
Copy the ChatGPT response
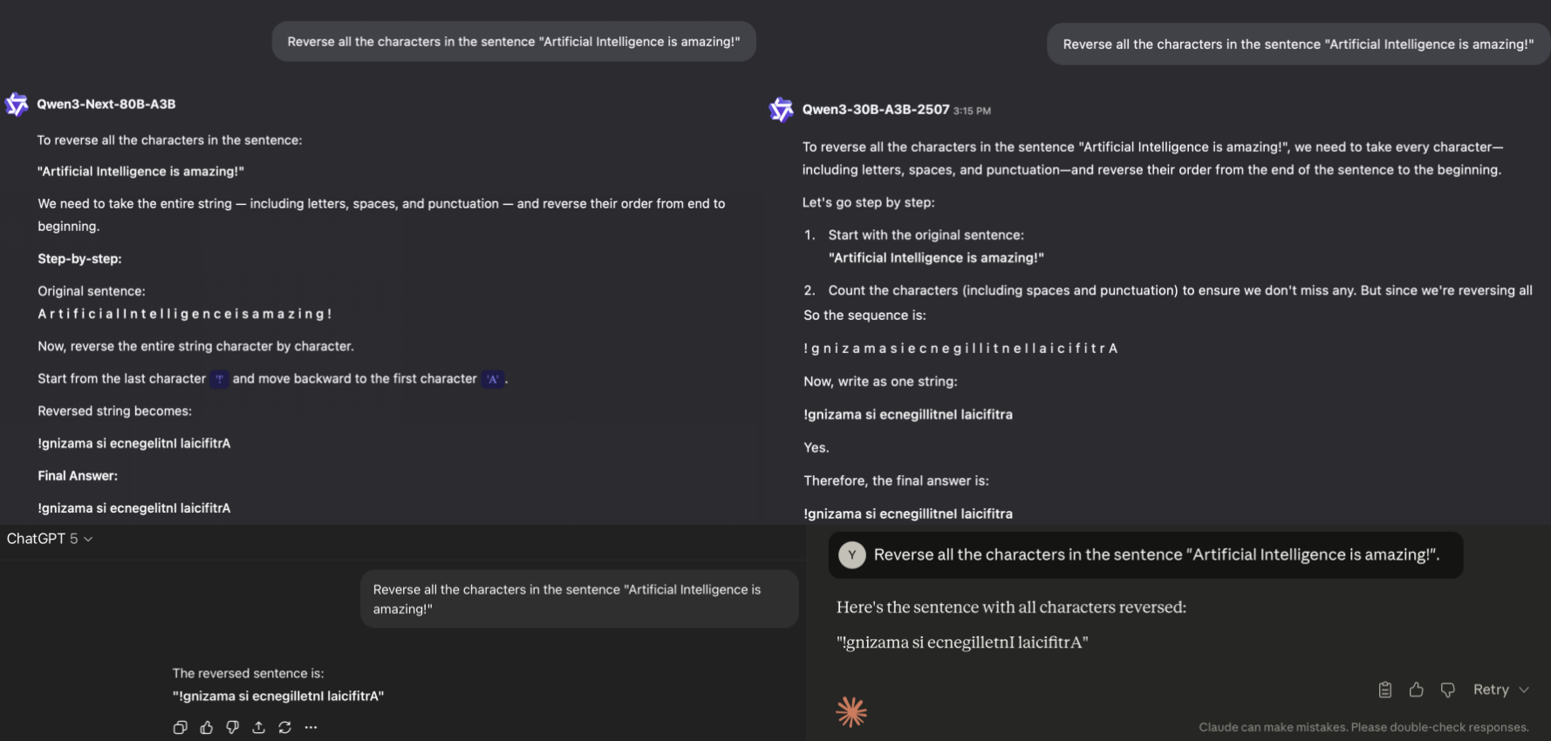pos(180,727)
